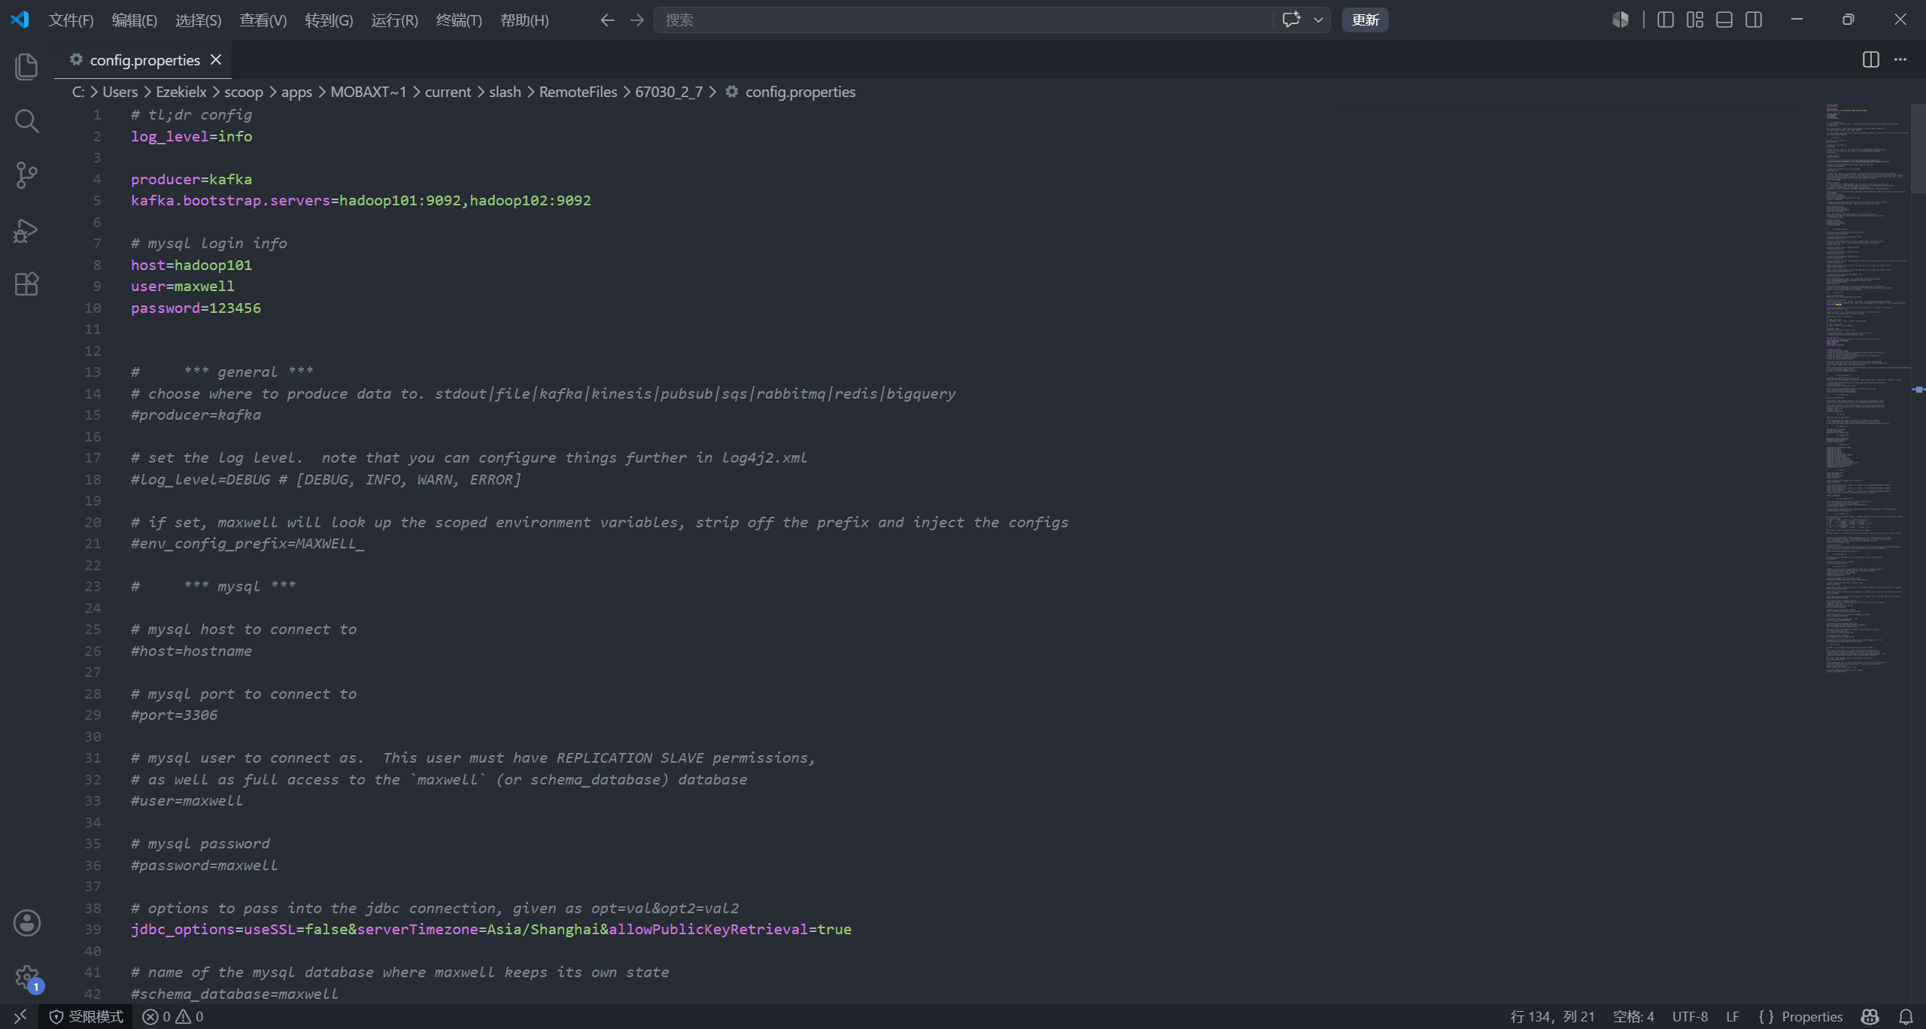Open the Users breadcrumb dropdown
The width and height of the screenshot is (1926, 1029).
120,92
